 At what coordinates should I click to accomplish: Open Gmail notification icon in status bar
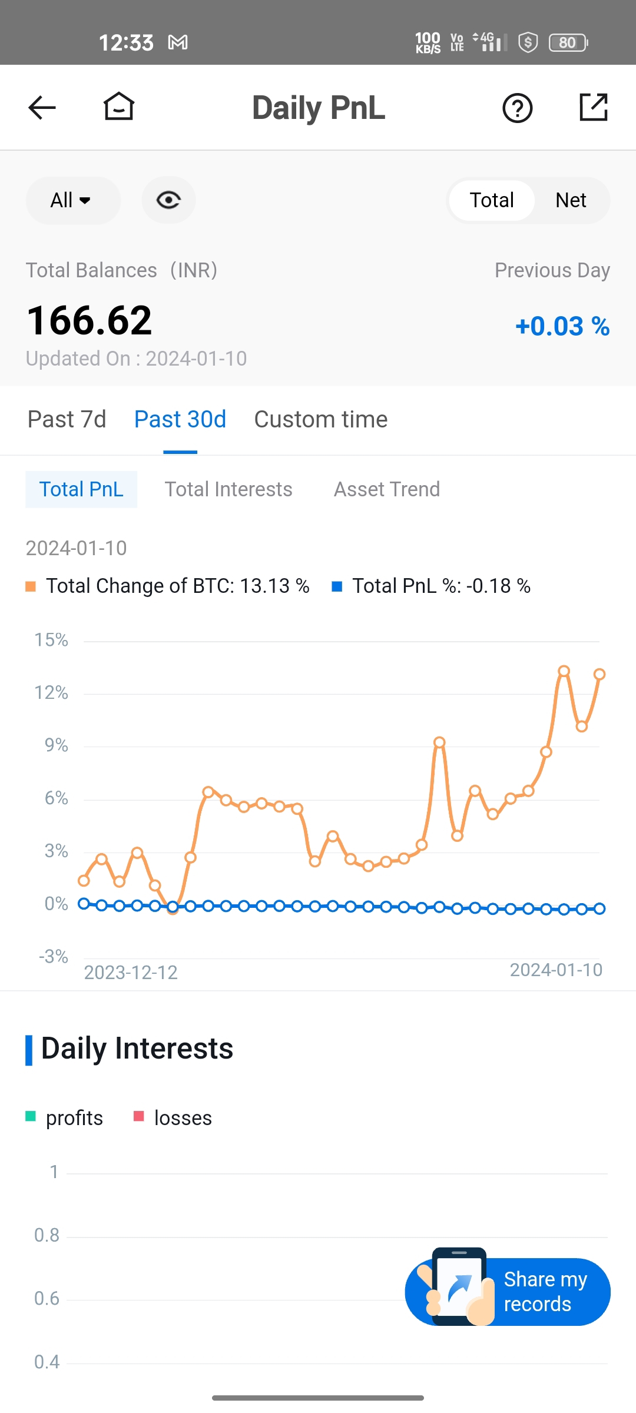(178, 42)
